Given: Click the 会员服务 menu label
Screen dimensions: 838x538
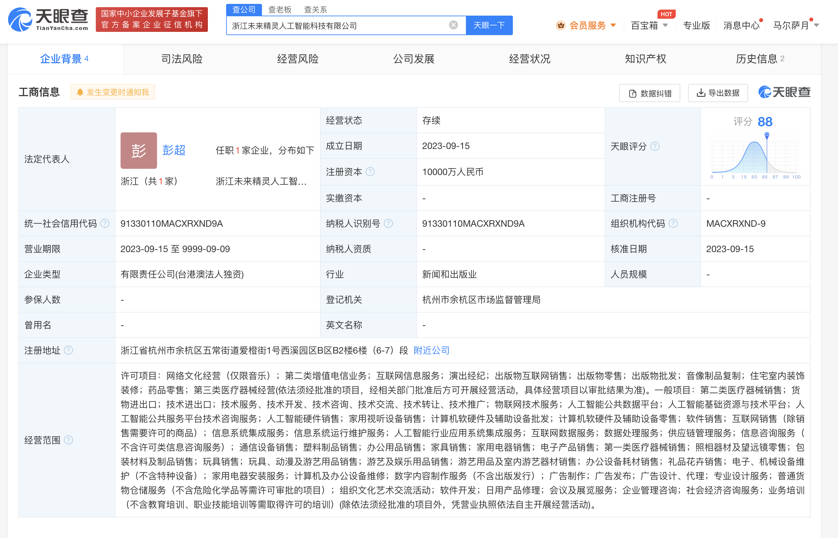Looking at the screenshot, I should 587,25.
